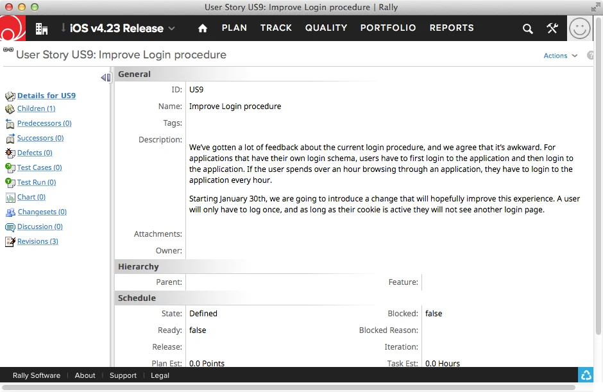Viewport: 603px width, 392px height.
Task: Open the setup tools wrench icon
Action: pos(552,28)
